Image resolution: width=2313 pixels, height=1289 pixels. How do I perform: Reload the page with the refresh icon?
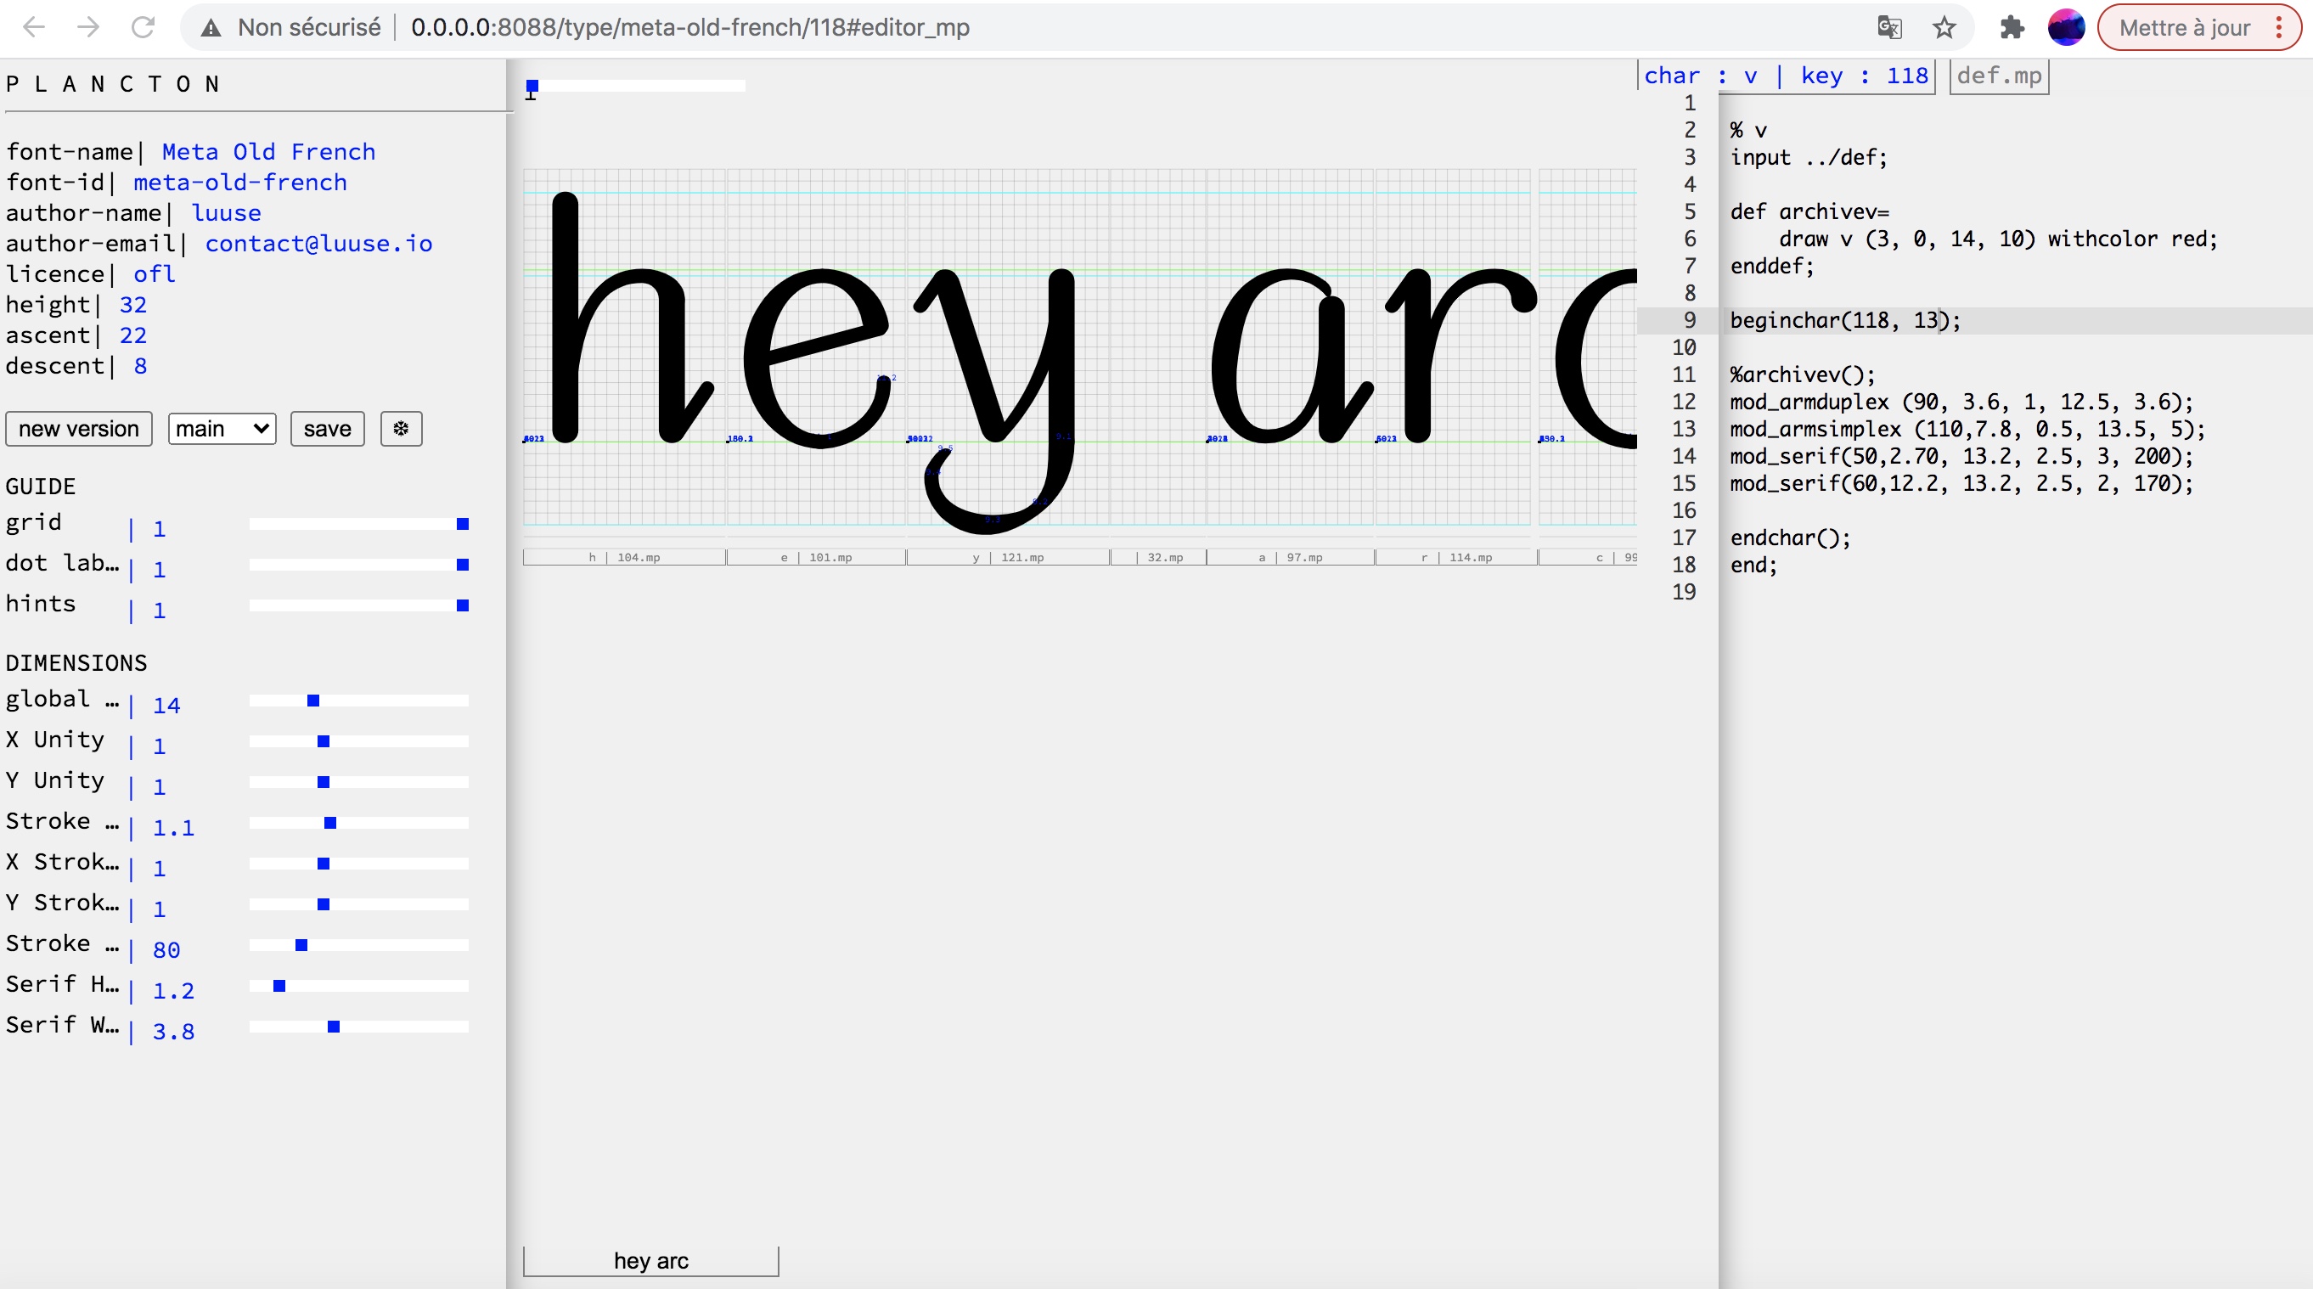[143, 27]
